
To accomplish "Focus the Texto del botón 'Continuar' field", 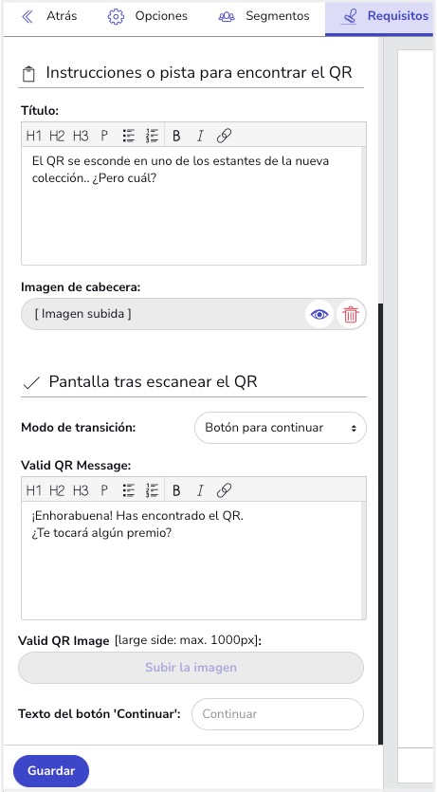I will [278, 714].
